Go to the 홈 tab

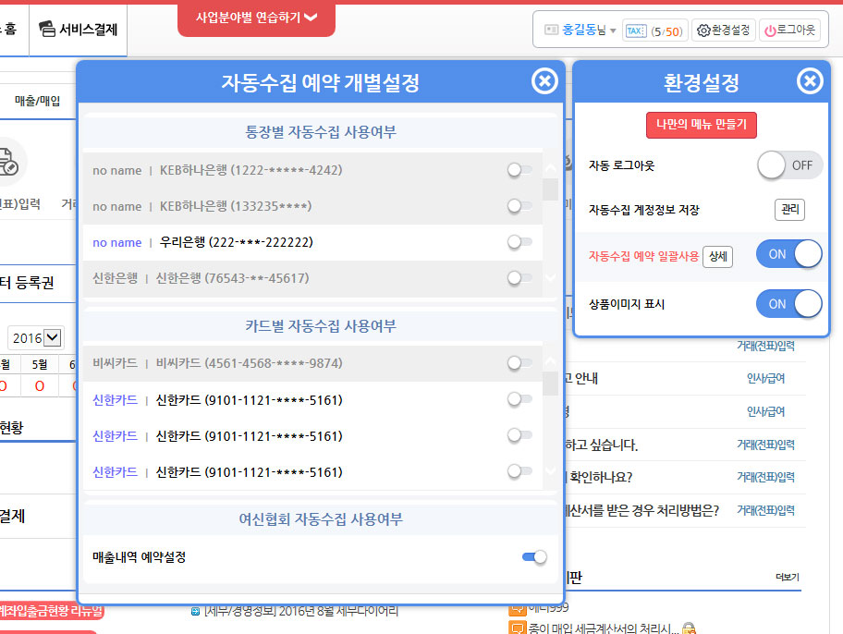pos(10,29)
